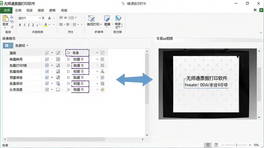
Task: Open the font color dropdown arrow
Action: coord(49,25)
